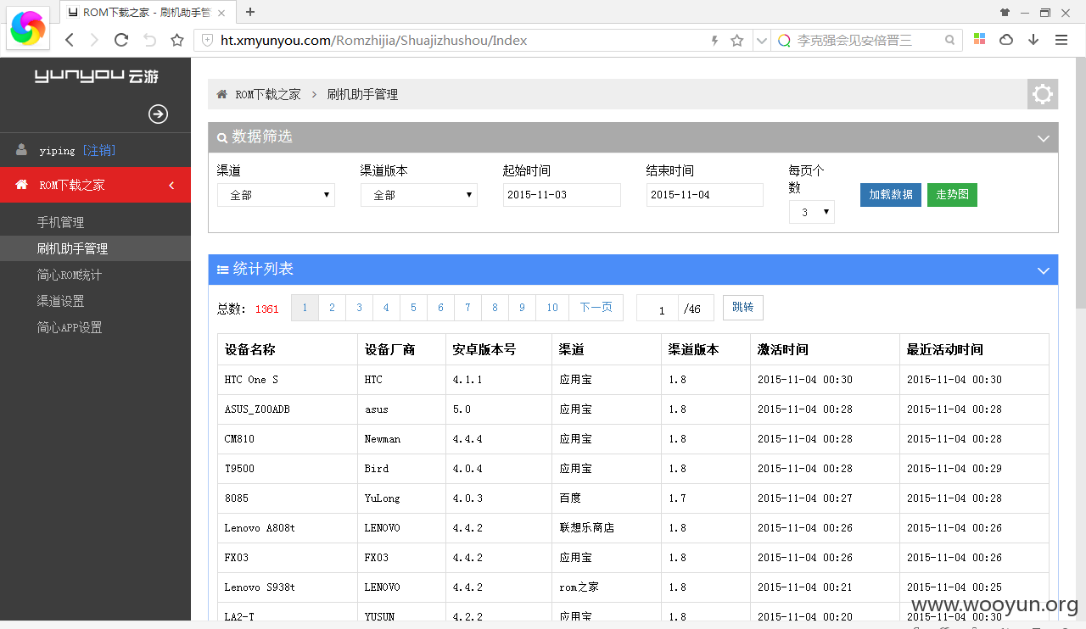Open the 渠道版本 dropdown

click(x=419, y=195)
